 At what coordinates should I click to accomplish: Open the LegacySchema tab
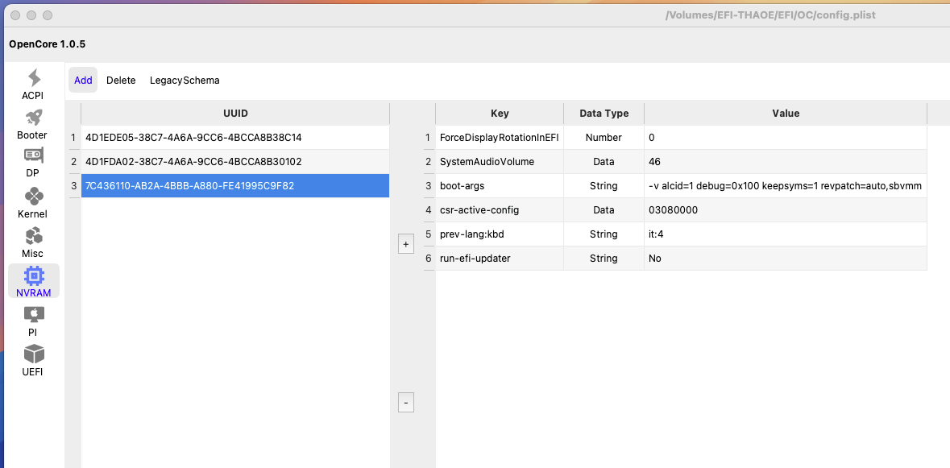(x=185, y=80)
